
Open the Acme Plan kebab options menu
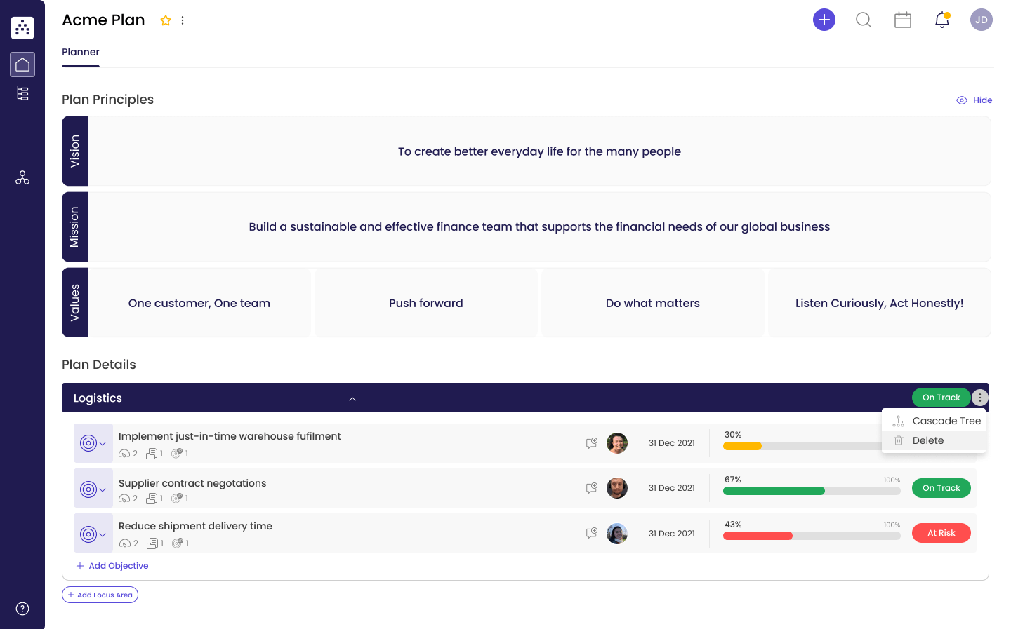click(183, 20)
